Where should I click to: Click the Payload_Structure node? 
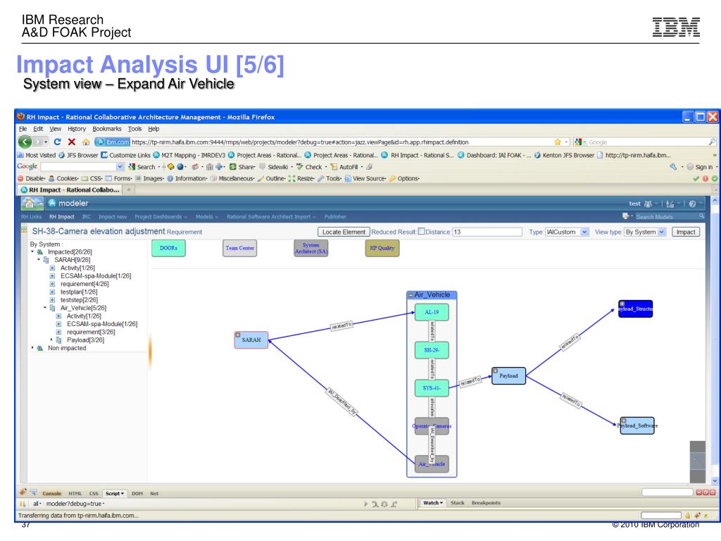tap(636, 309)
